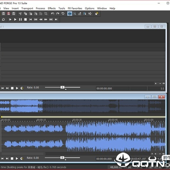Image resolution: width=170 pixels, height=170 pixels.
Task: Stop playback from the main transport toolbar
Action: pos(25,19)
